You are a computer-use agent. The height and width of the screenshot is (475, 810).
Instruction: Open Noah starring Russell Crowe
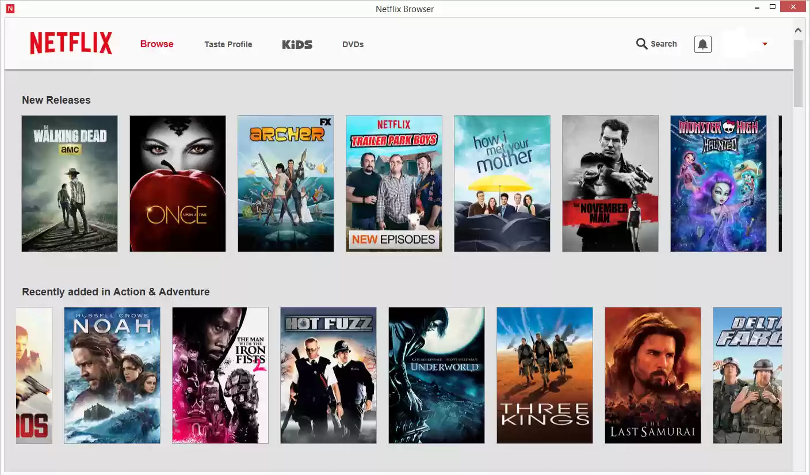(x=112, y=375)
